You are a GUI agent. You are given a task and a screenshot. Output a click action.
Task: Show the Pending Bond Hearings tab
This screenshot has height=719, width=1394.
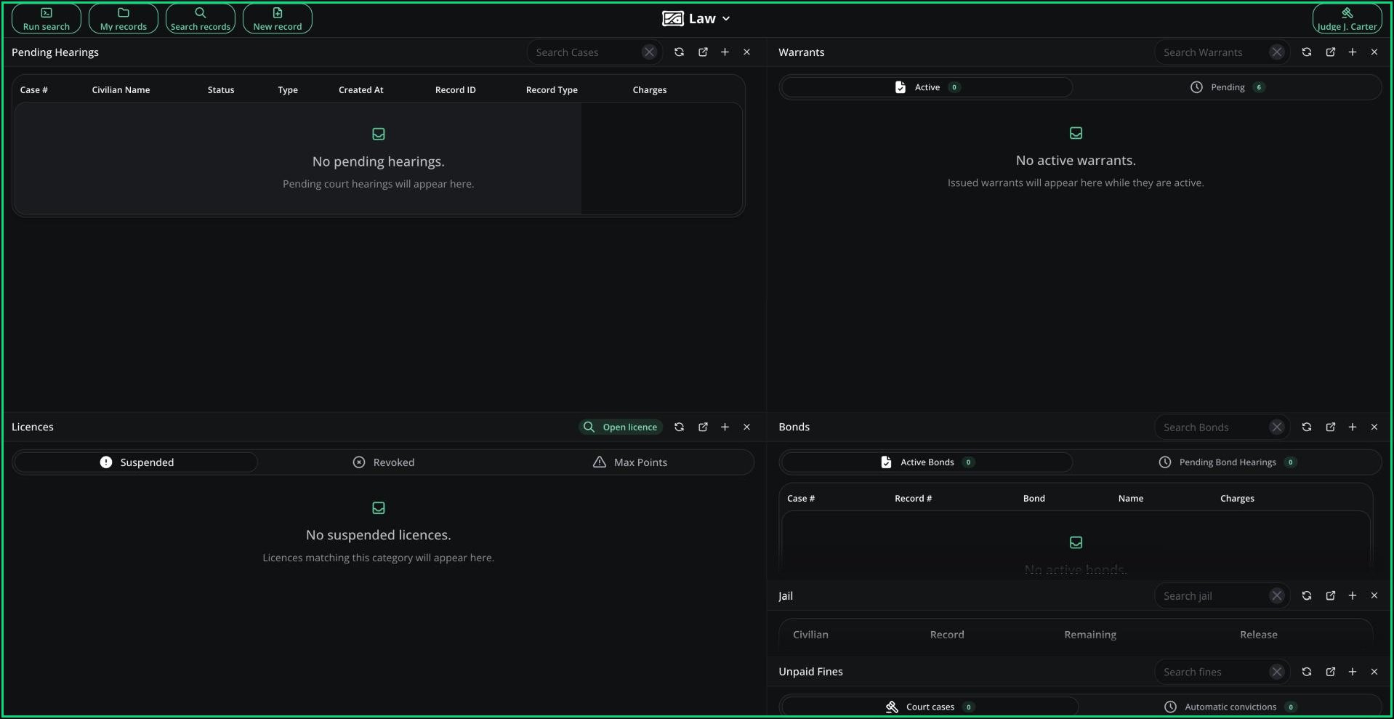coord(1228,462)
